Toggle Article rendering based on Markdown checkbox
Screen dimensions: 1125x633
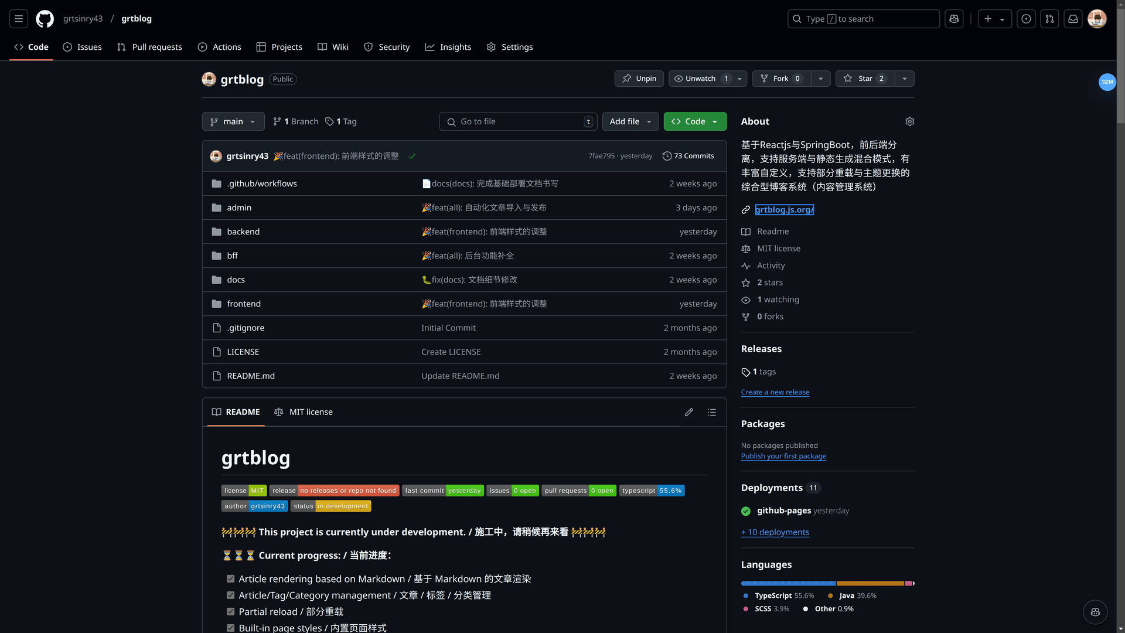(x=231, y=578)
